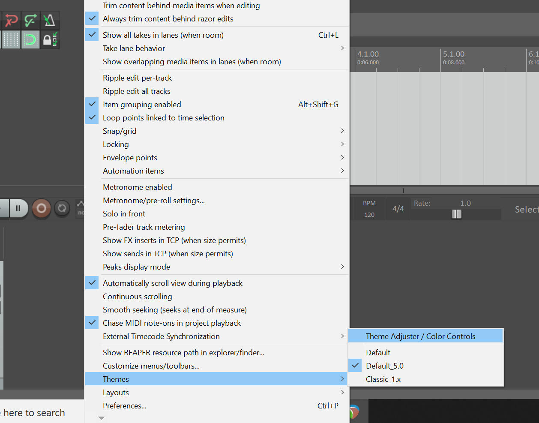Screen dimensions: 539x423
Task: Turn off 'Automatically scroll view during playback'
Action: pyautogui.click(x=173, y=283)
